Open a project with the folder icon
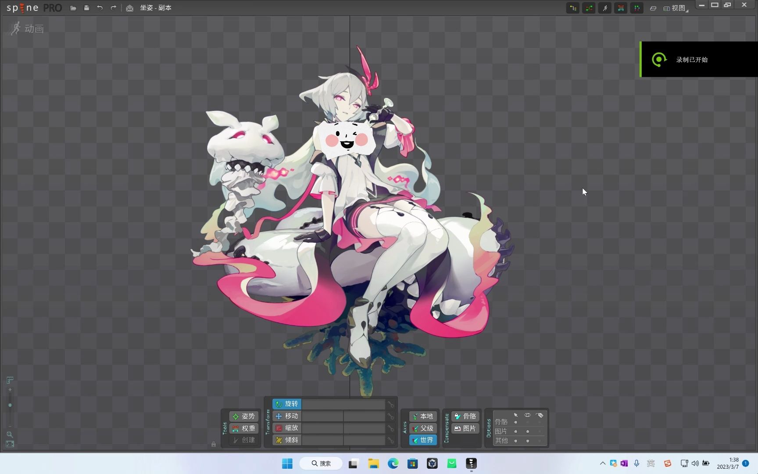This screenshot has height=474, width=758. coord(73,8)
